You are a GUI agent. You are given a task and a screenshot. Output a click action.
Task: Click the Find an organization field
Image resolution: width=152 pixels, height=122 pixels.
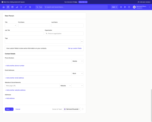click(64, 33)
